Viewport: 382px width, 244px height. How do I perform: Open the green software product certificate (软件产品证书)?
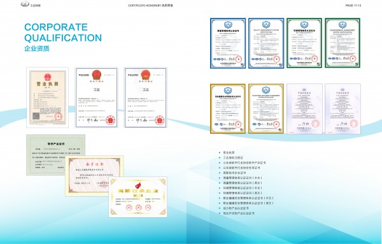point(55,155)
